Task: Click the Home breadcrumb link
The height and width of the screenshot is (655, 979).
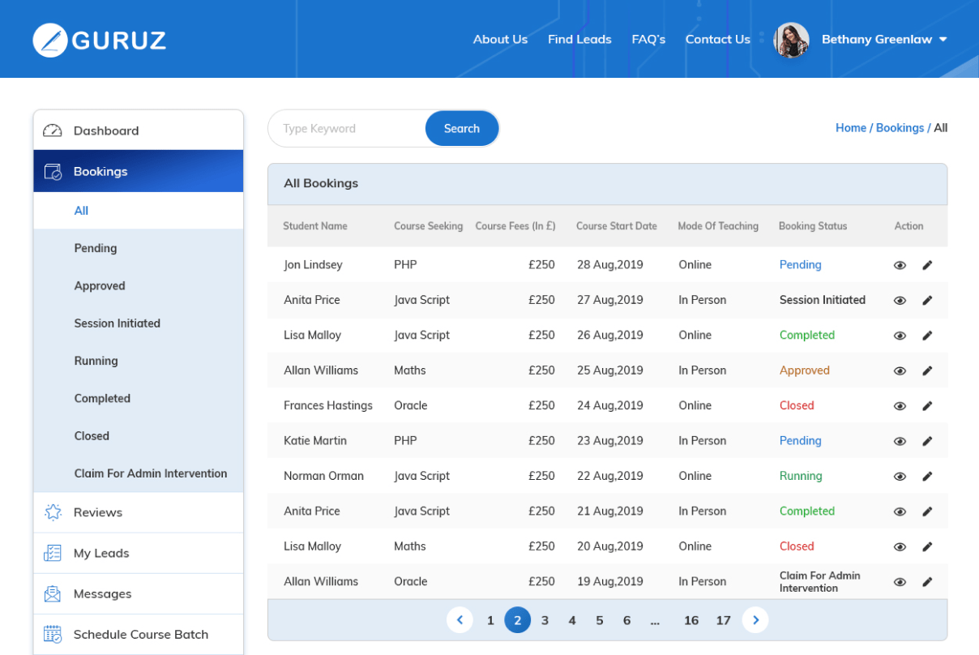Action: 850,128
